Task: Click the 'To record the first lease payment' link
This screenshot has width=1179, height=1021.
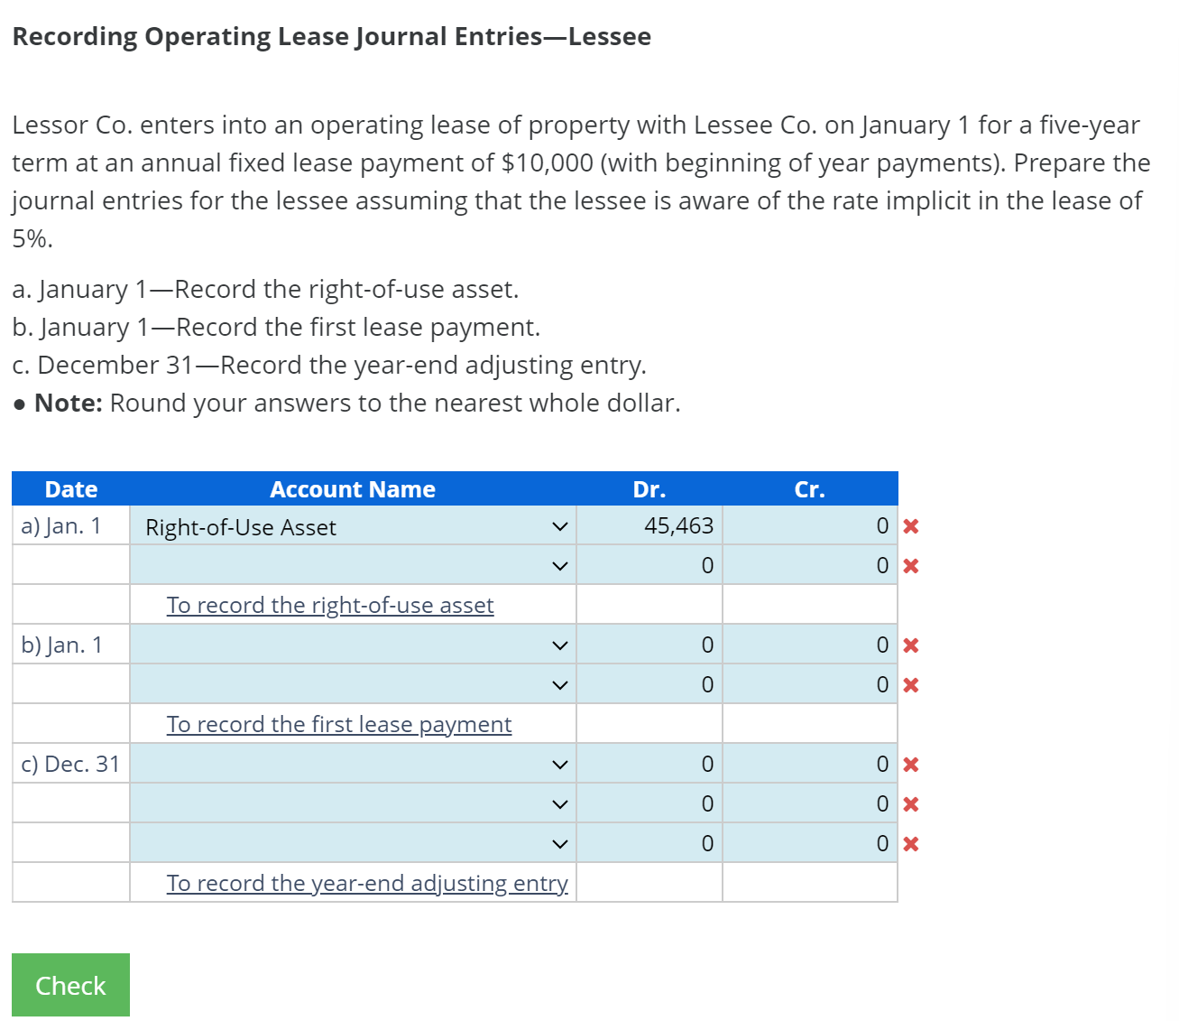Action: [x=338, y=724]
